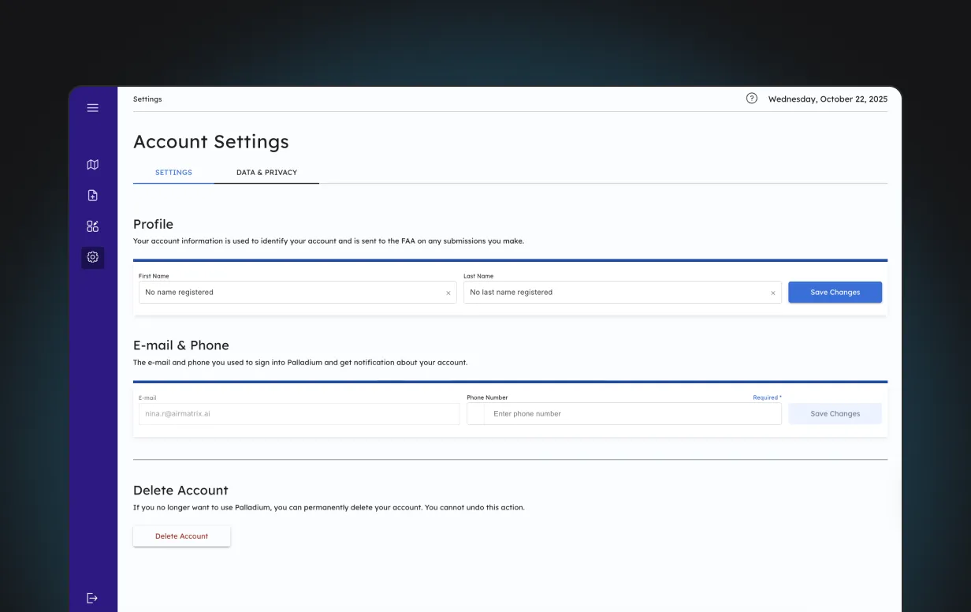971x612 pixels.
Task: Click the Delete Account button
Action: pos(182,536)
